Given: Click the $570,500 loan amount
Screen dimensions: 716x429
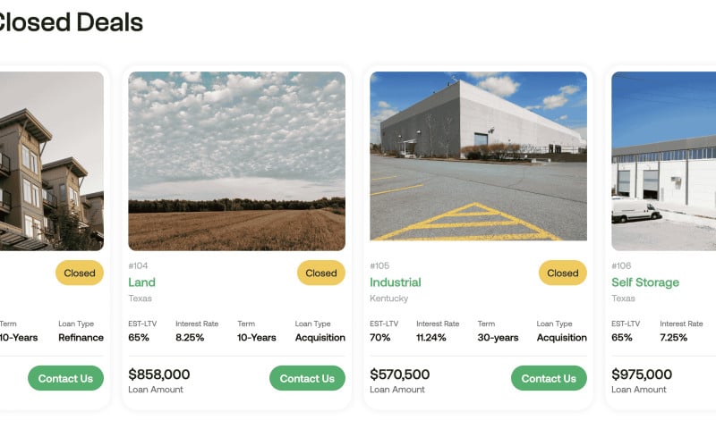Looking at the screenshot, I should pyautogui.click(x=399, y=374).
